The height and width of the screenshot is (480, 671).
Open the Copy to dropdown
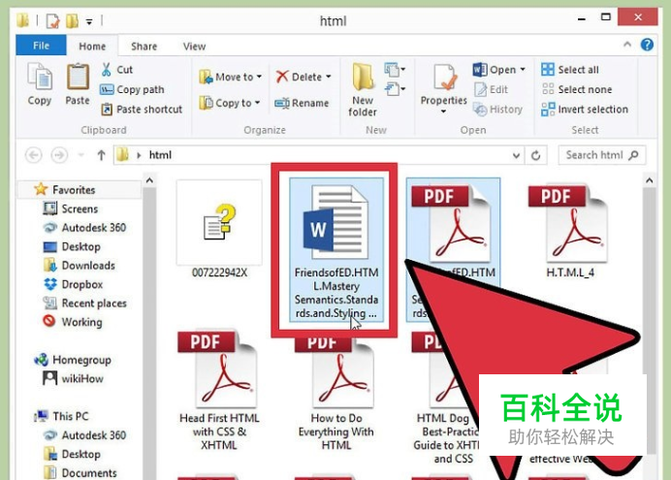(230, 103)
